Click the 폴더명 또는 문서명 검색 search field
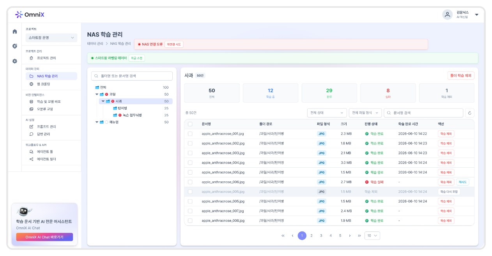The height and width of the screenshot is (256, 492). pos(132,76)
